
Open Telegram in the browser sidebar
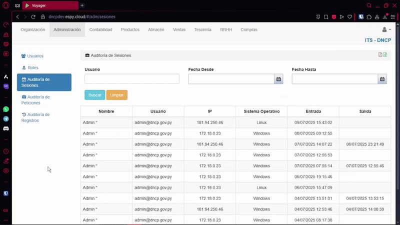[x=6, y=118]
